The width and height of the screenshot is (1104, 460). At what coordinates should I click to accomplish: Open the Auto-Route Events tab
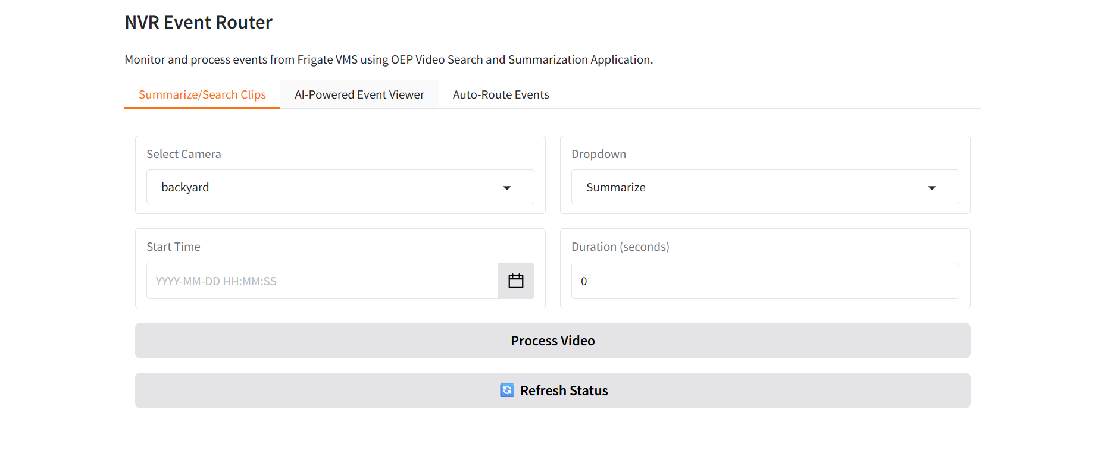[501, 95]
